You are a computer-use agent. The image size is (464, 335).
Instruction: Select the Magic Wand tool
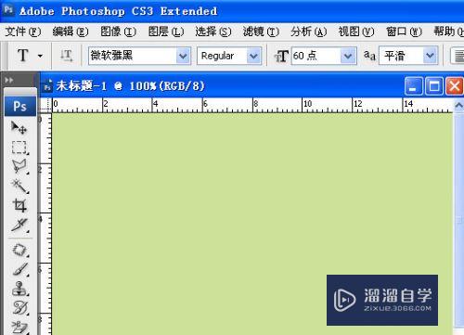(19, 187)
